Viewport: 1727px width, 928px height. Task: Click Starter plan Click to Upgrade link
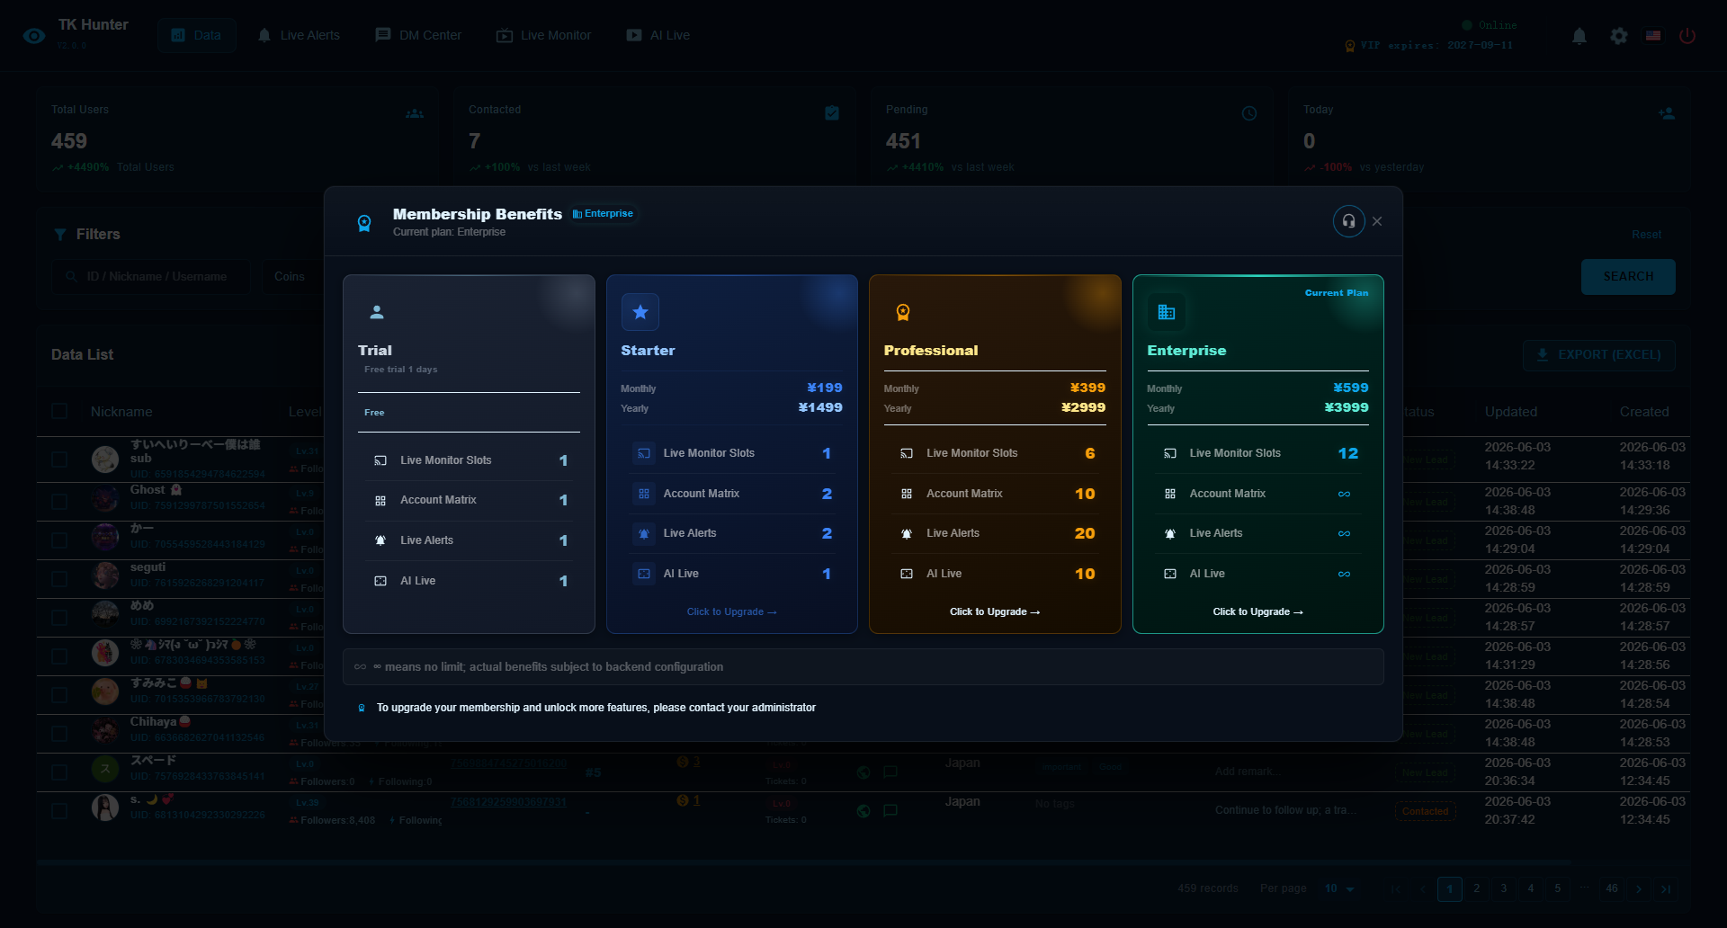tap(731, 611)
